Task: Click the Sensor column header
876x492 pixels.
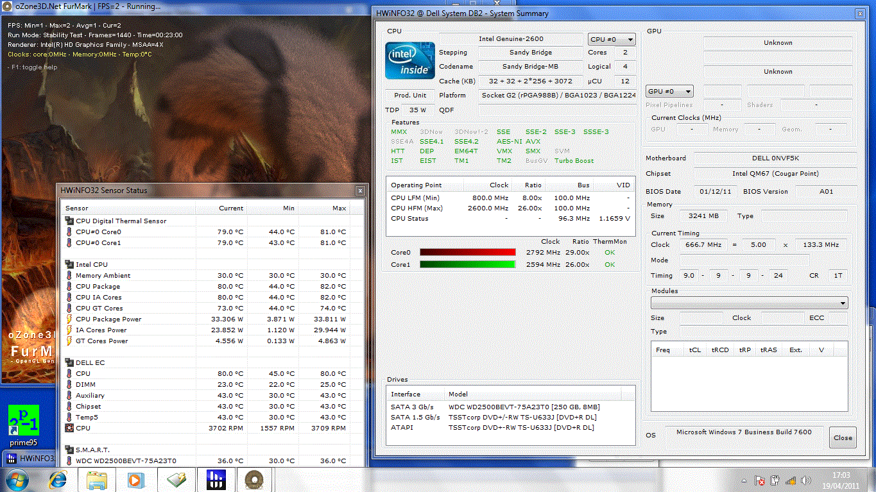Action: pyautogui.click(x=128, y=208)
